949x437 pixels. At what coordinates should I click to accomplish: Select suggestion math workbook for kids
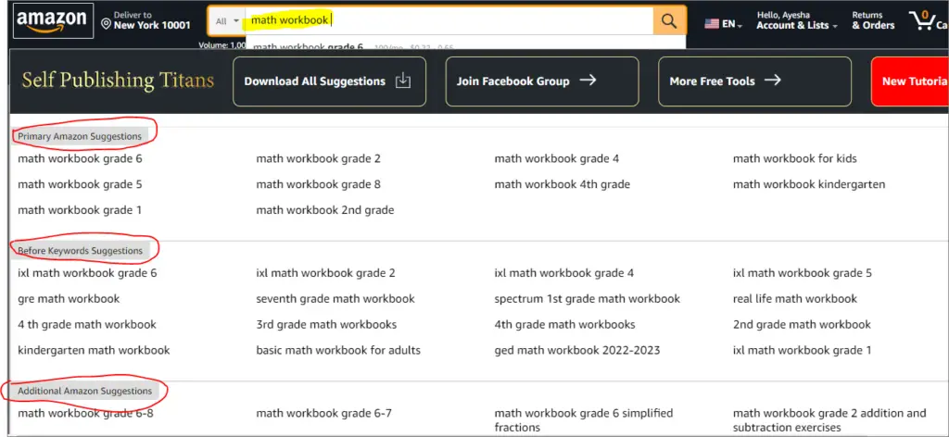(x=794, y=159)
